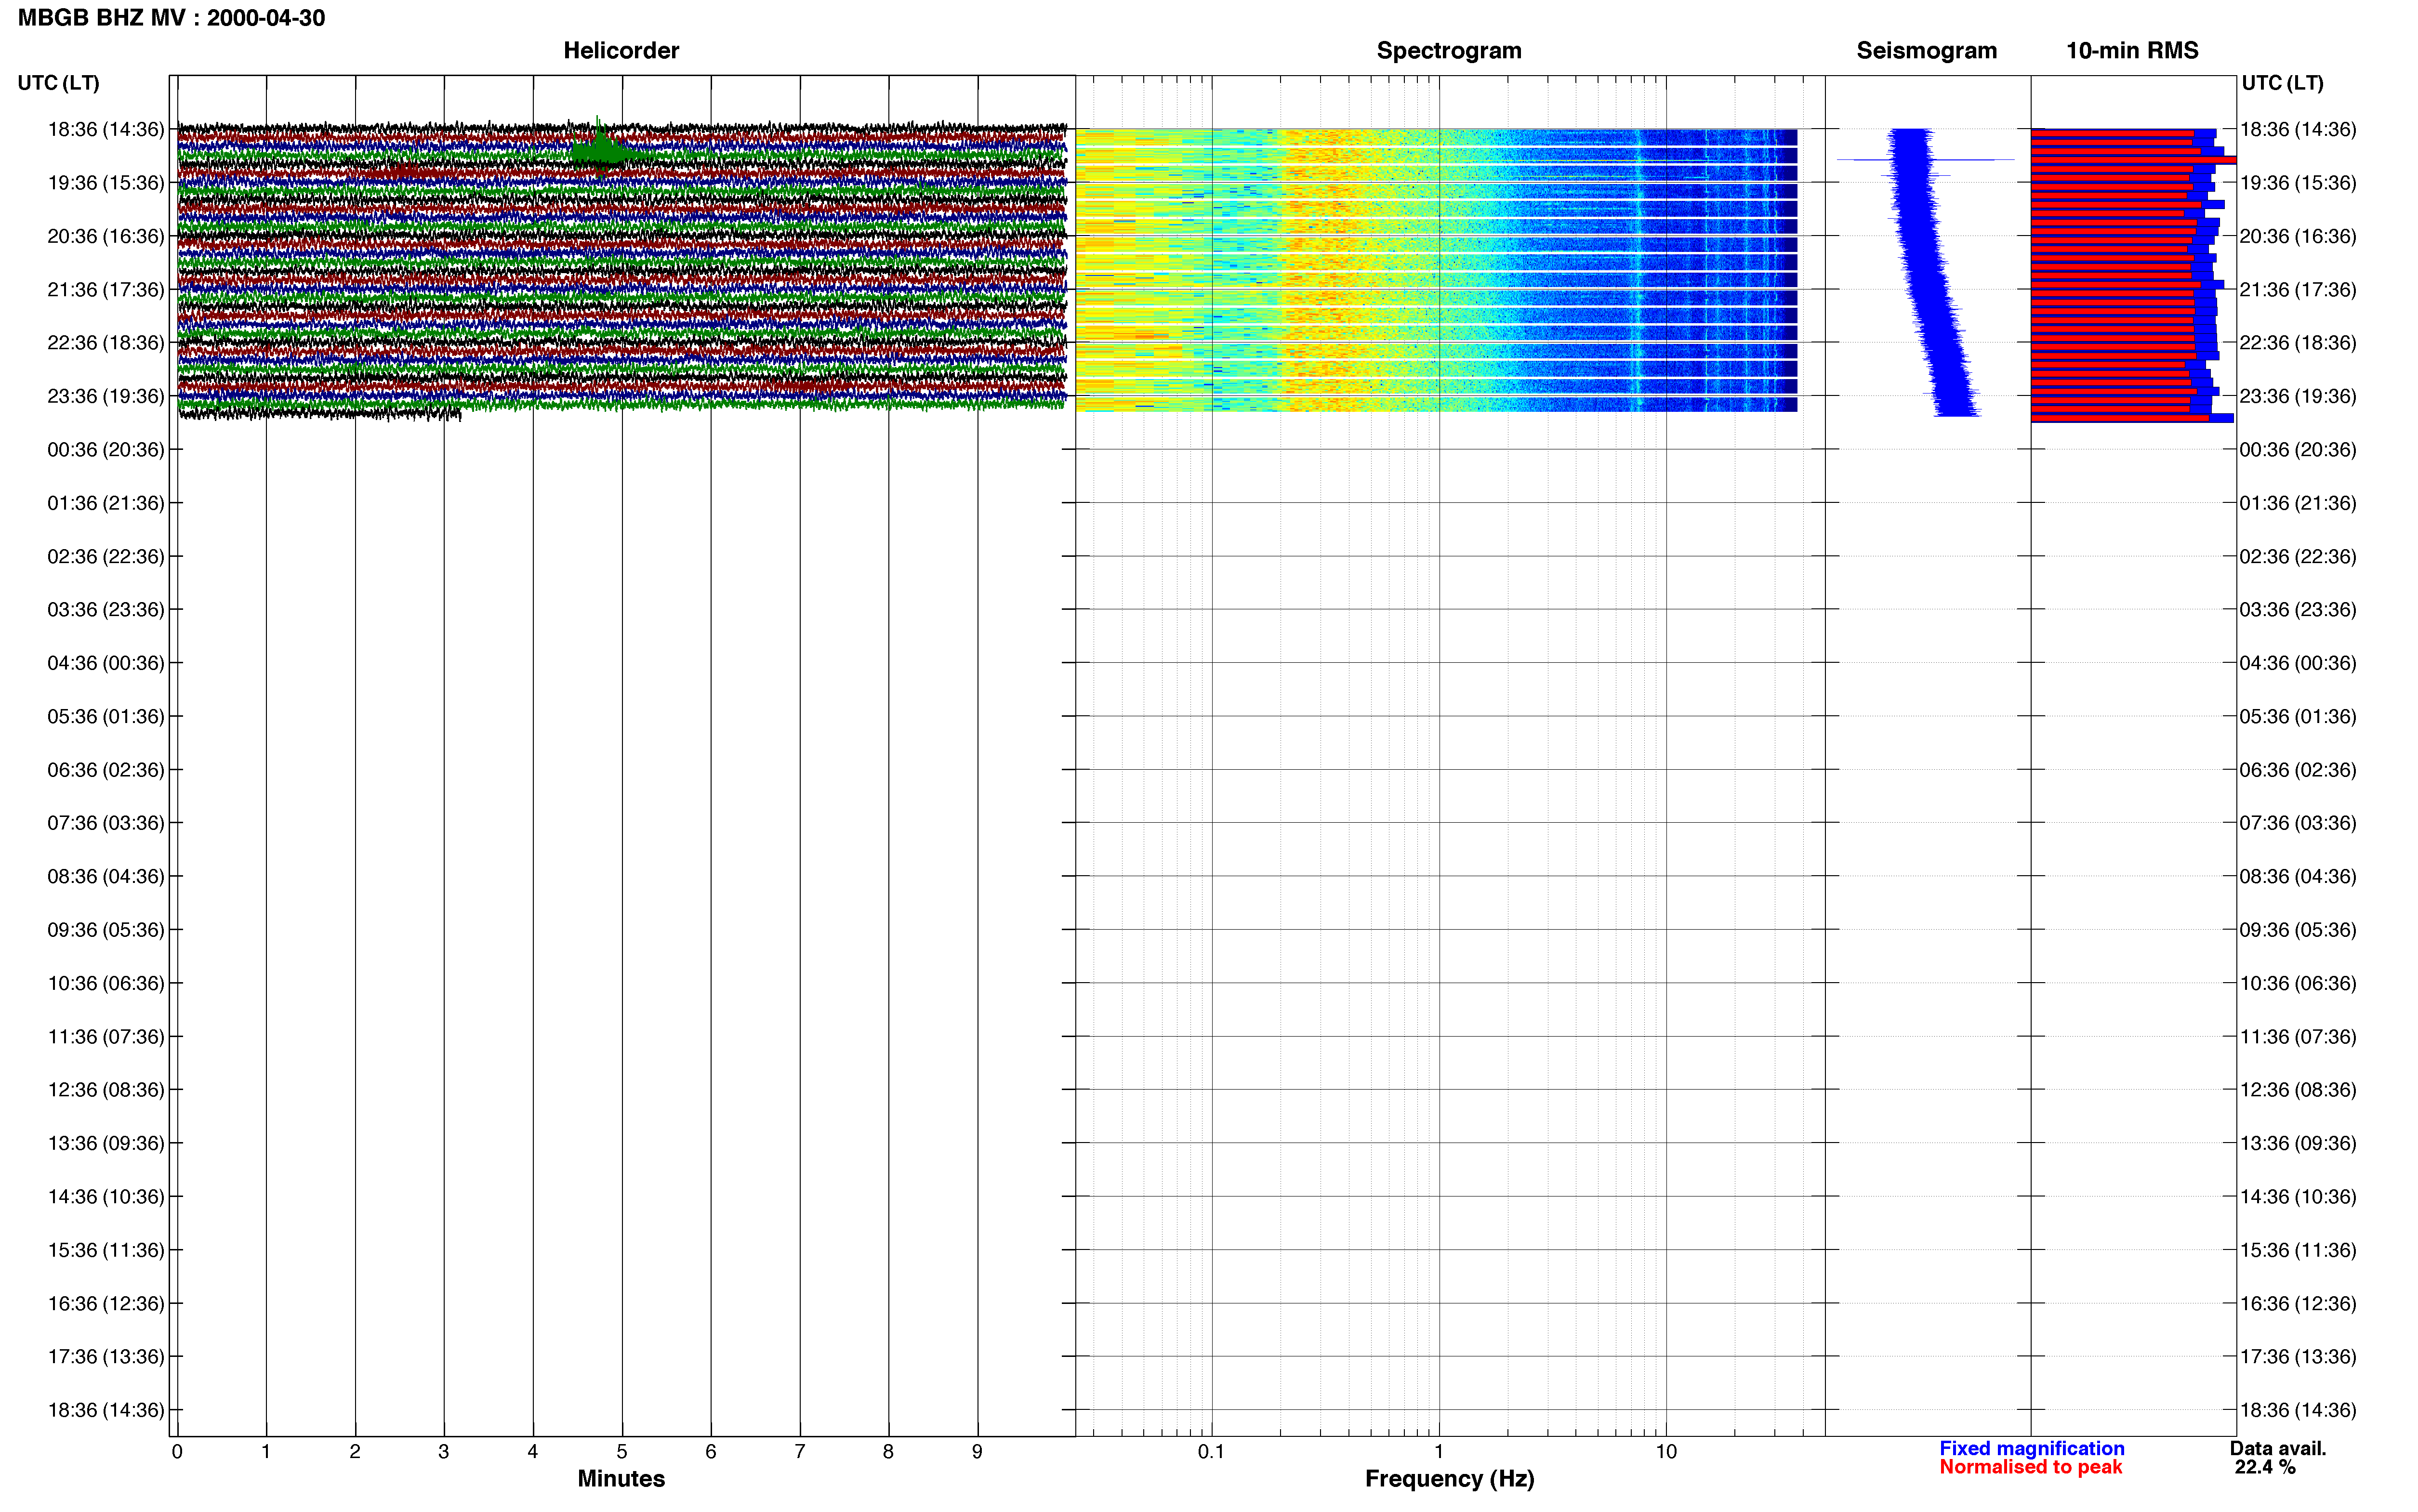Screen dimensions: 2418x1512
Task: Click the left '01:36 (21:36)' time label
Action: tap(106, 503)
